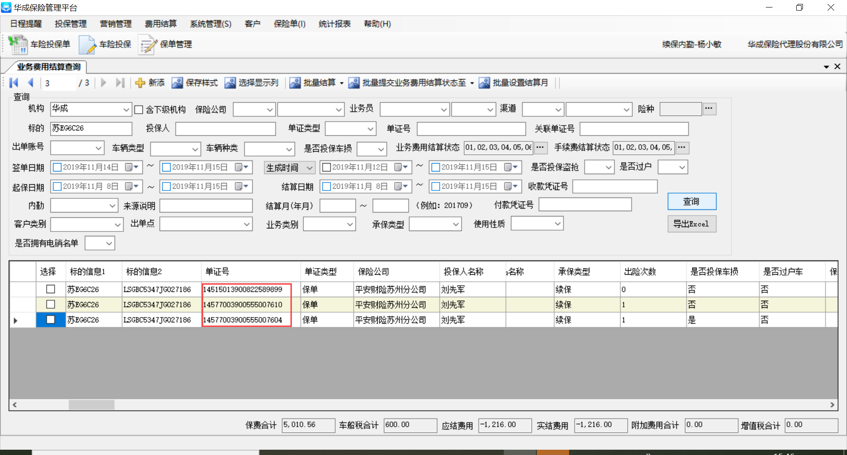The width and height of the screenshot is (847, 455).
Task: Go to the previous record page
Action: point(30,83)
